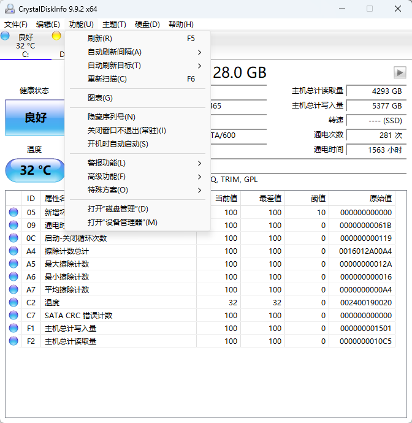412x423 pixels.
Task: Select the C: drive tab
Action: click(x=26, y=45)
